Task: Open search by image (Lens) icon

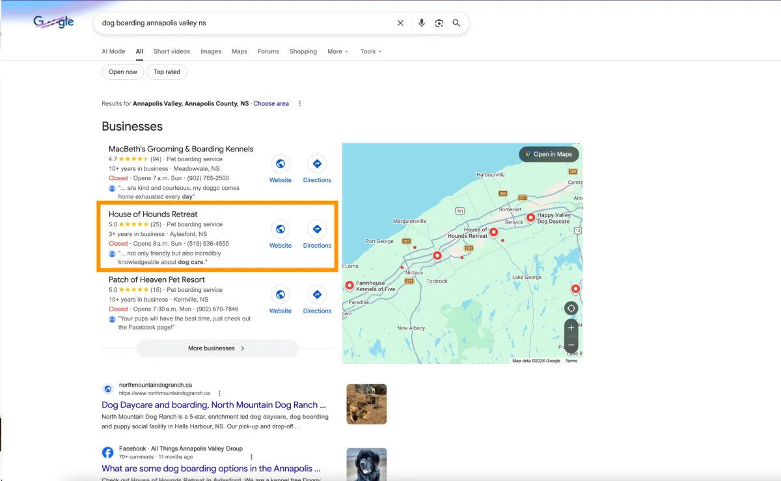Action: tap(439, 23)
